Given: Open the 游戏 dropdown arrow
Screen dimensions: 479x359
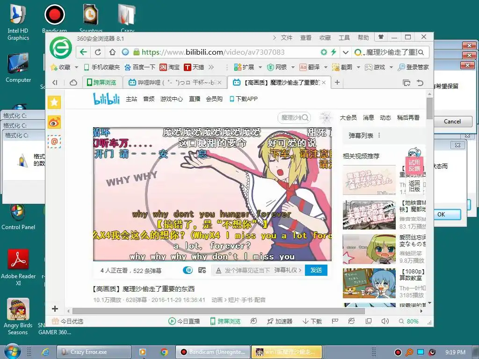Looking at the screenshot, I should coord(391,67).
